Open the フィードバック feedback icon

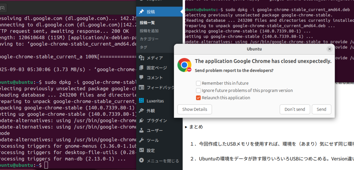pyautogui.click(x=141, y=87)
